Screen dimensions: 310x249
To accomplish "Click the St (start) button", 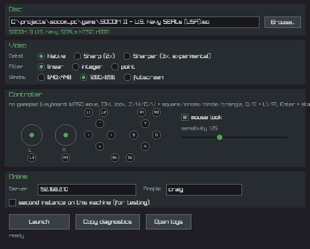I will point(130,158).
